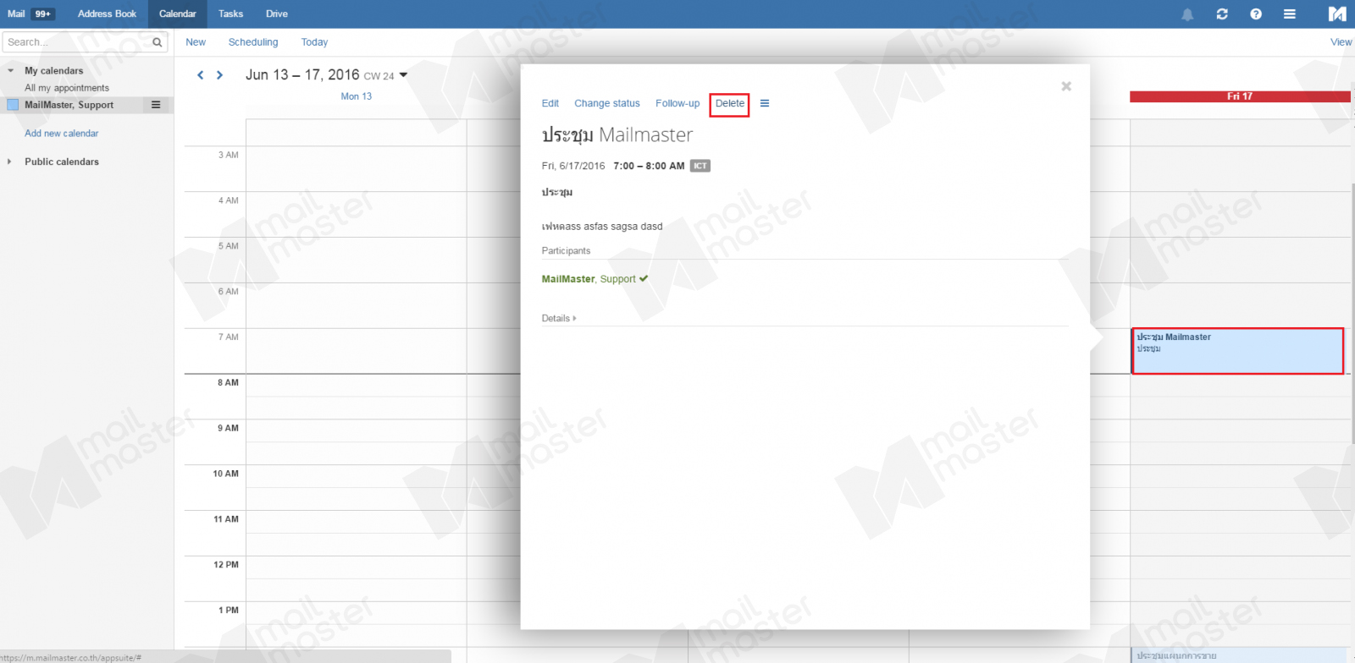Open the date range dropdown
The width and height of the screenshot is (1355, 663).
click(x=403, y=74)
